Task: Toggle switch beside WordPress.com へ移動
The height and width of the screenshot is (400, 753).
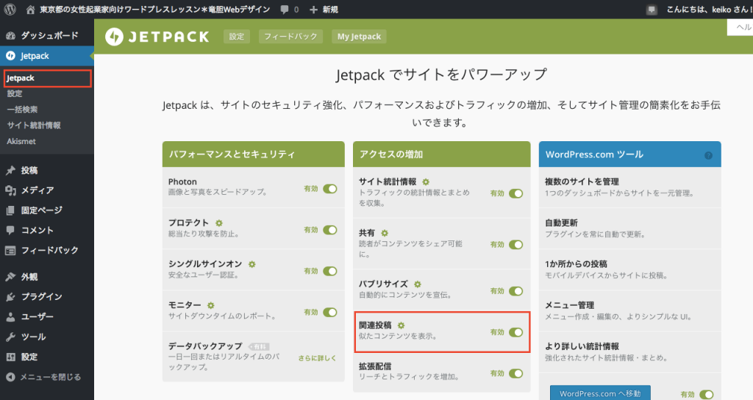Action: (x=707, y=395)
